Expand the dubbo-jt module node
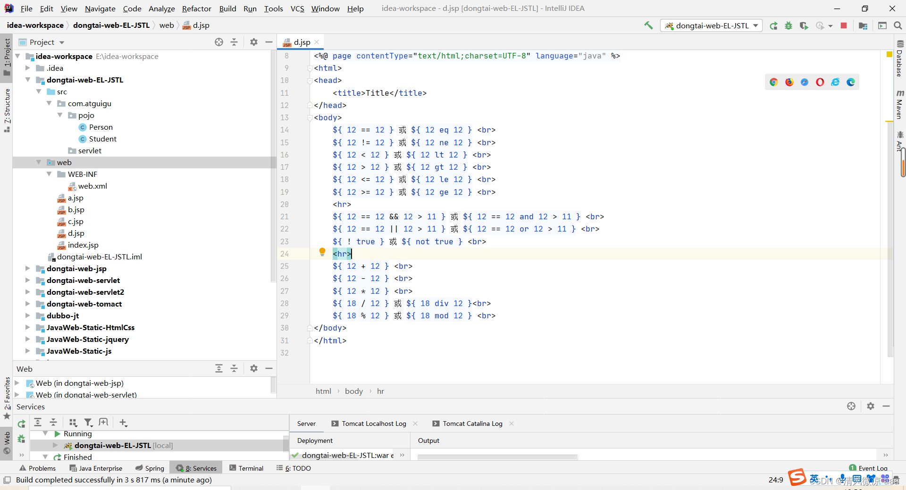Viewport: 906px width, 490px height. point(28,316)
